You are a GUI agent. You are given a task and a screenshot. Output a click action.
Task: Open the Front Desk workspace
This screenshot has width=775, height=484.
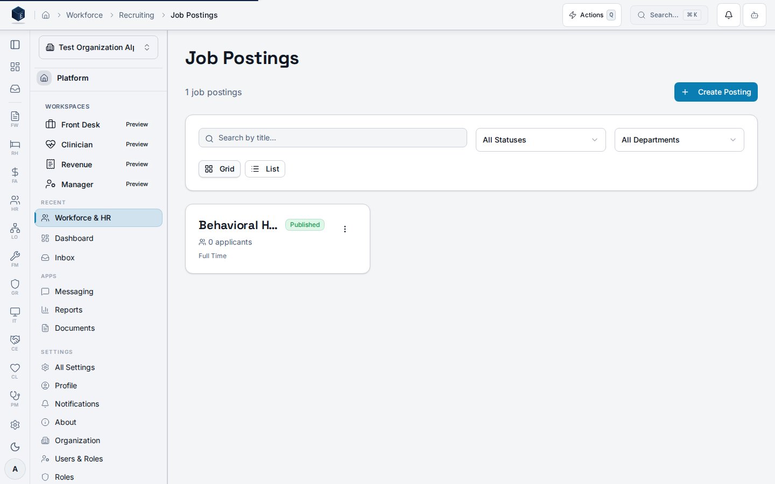pyautogui.click(x=98, y=125)
